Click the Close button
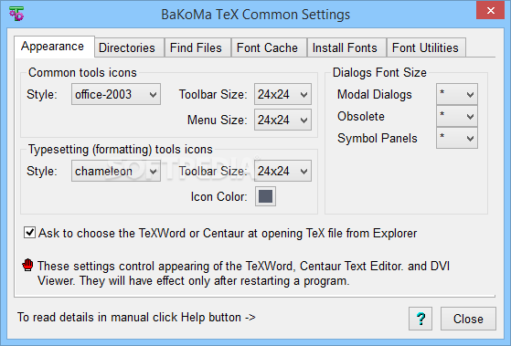This screenshot has height=346, width=511. (x=468, y=319)
